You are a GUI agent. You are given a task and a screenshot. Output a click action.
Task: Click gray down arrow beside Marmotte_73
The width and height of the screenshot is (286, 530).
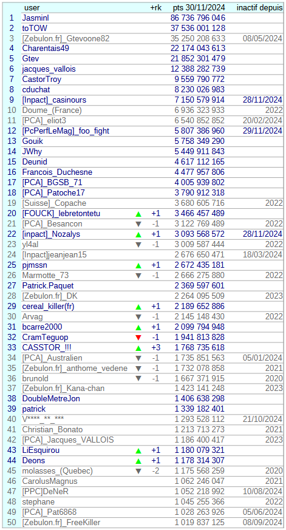[138, 276]
